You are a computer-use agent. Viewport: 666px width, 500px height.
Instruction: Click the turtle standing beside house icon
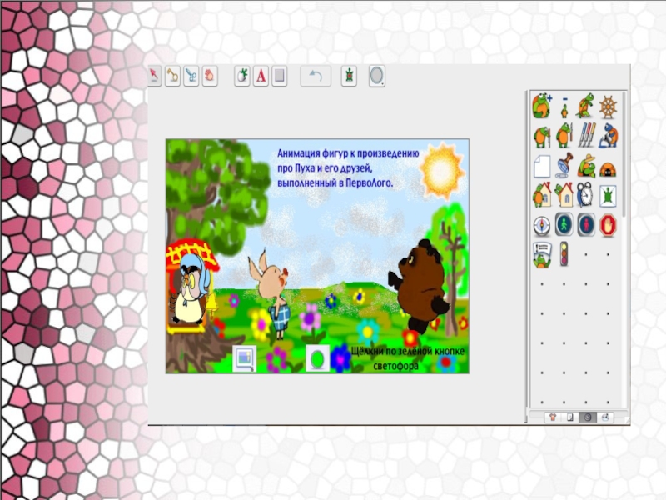(542, 195)
